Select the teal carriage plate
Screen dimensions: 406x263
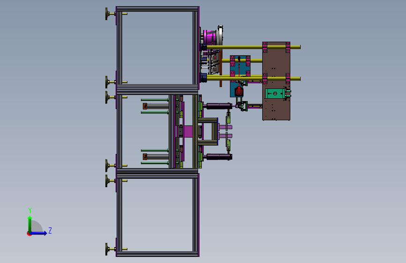(240, 76)
